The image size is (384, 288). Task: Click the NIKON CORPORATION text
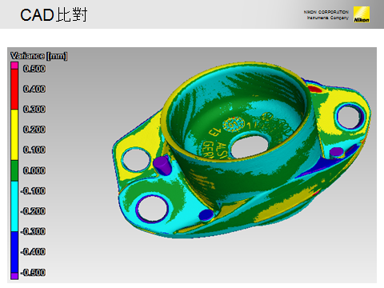click(x=326, y=12)
